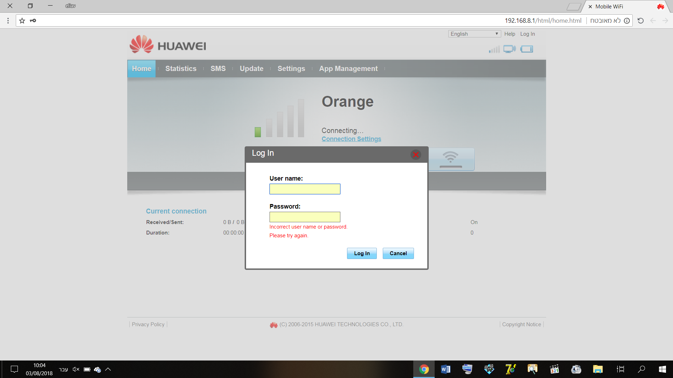The image size is (673, 378).
Task: Open the Update tab
Action: [252, 69]
